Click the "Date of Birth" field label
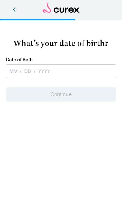Screen dimensions: 122x218 (x=19, y=60)
